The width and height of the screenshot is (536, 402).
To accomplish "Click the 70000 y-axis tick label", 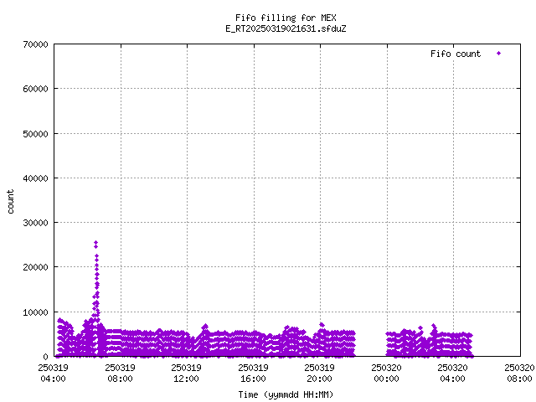I will tap(35, 44).
